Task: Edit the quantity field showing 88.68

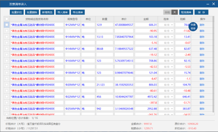Action: tap(105, 49)
